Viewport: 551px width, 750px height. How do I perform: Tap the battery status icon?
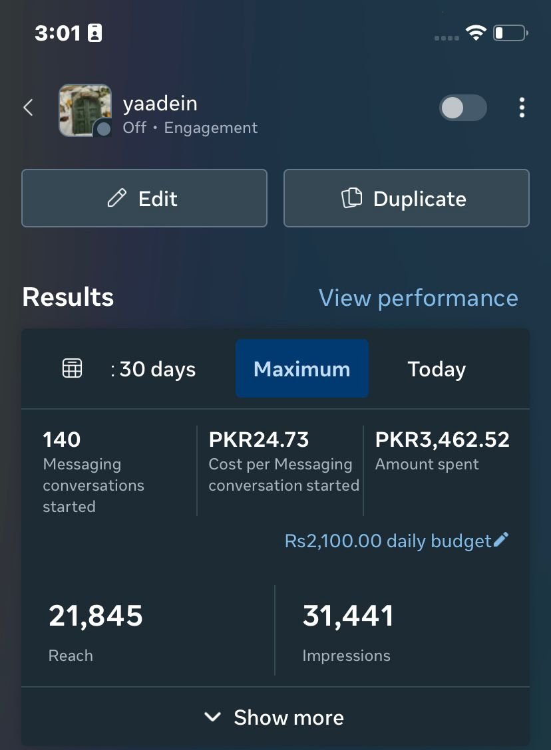tap(510, 33)
